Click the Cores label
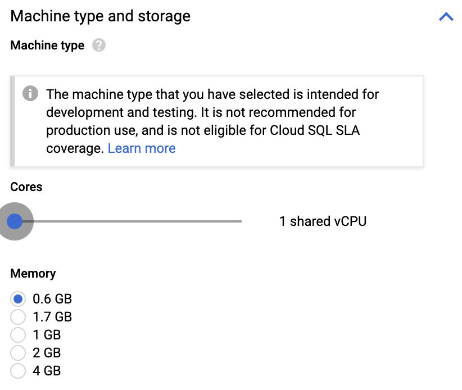 (26, 187)
